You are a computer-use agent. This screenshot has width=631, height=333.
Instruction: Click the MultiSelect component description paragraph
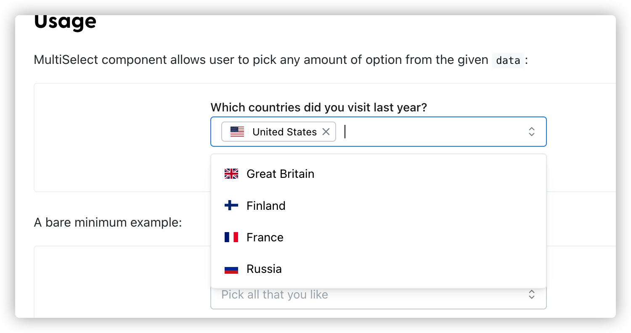[x=261, y=60]
